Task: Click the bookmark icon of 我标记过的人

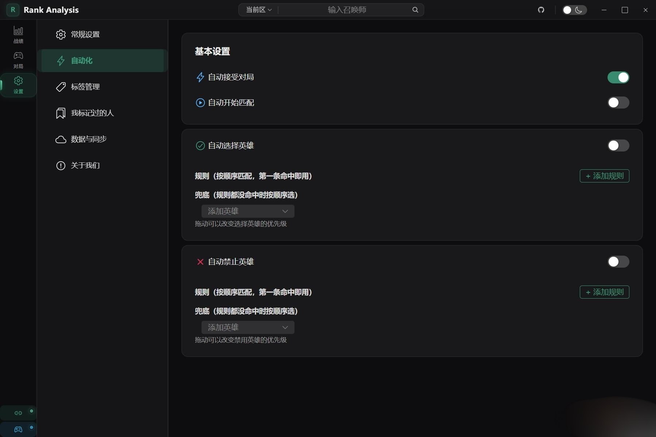Action: click(x=60, y=113)
